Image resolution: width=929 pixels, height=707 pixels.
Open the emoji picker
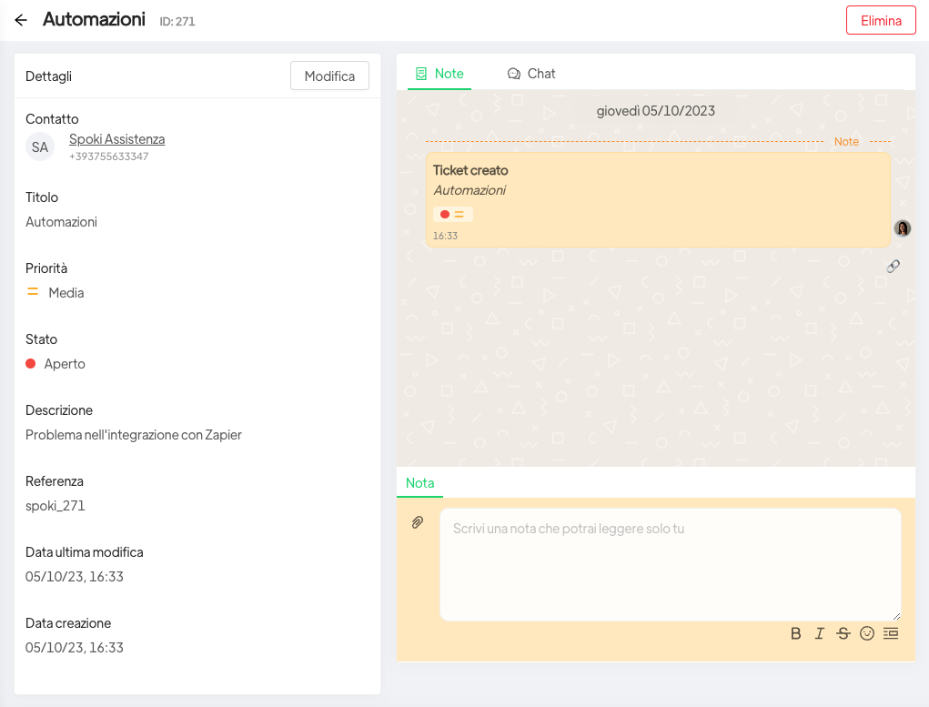point(867,633)
